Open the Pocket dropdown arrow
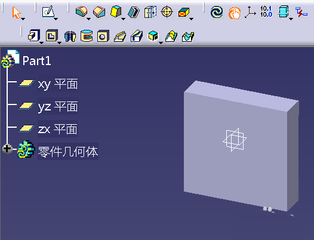314x240 pixels. (x=59, y=43)
